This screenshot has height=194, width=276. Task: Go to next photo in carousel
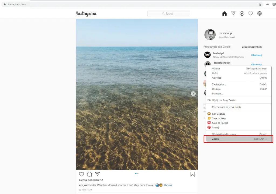tap(193, 94)
